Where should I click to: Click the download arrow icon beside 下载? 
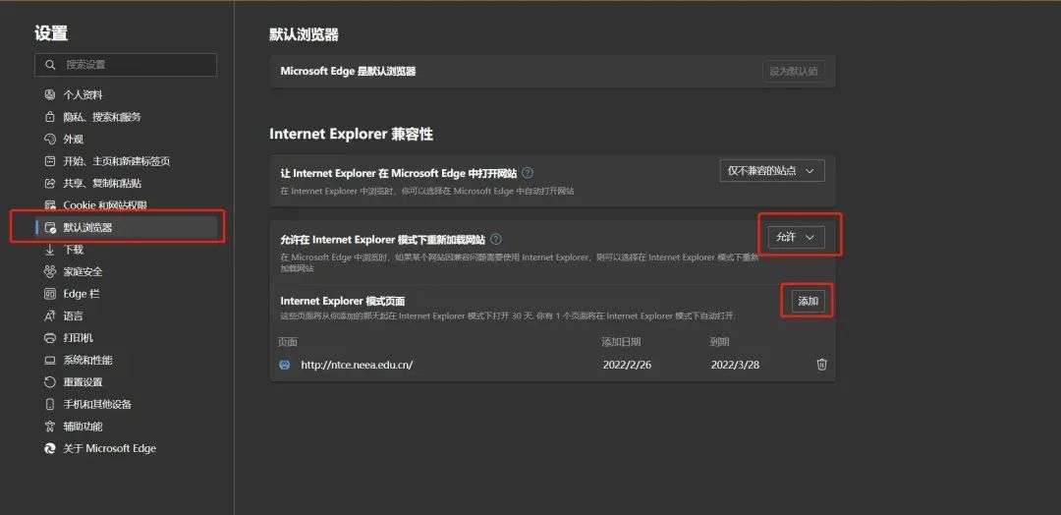(x=49, y=250)
